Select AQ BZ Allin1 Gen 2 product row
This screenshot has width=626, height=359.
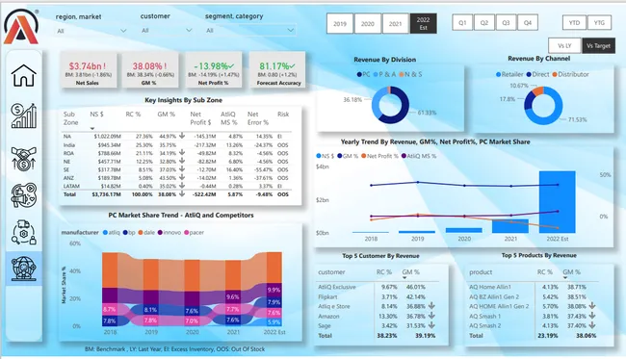click(x=534, y=296)
